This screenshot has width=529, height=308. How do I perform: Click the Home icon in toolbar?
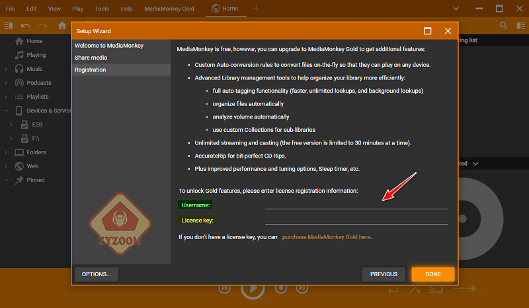[x=62, y=25]
